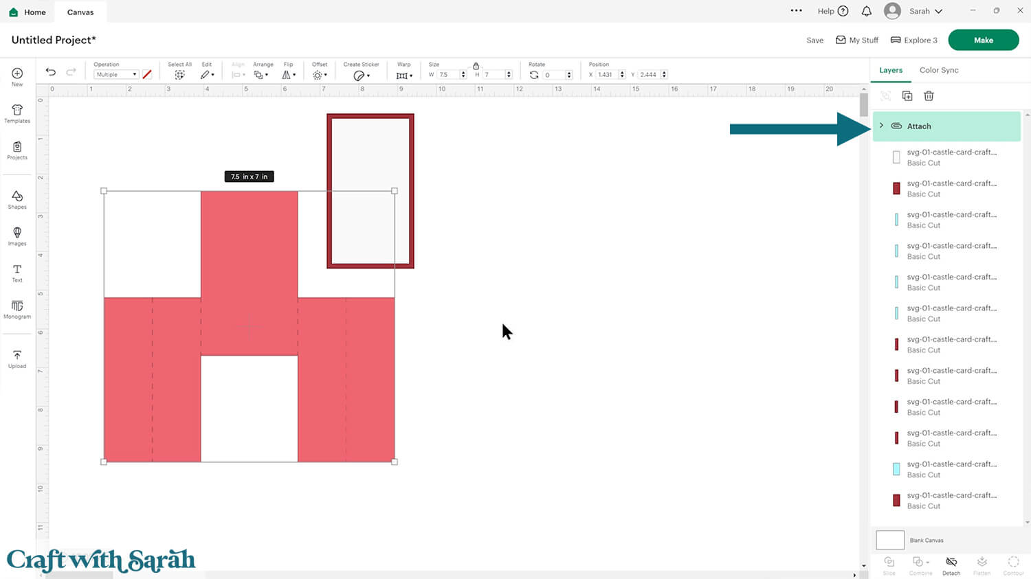Viewport: 1031px width, 579px height.
Task: Open the Shapes tool
Action: point(17,200)
